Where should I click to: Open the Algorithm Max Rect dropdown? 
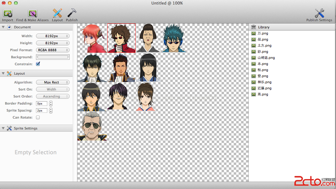pos(52,82)
